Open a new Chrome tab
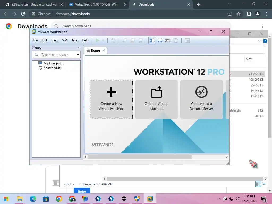This screenshot has width=272, height=204. point(199,5)
